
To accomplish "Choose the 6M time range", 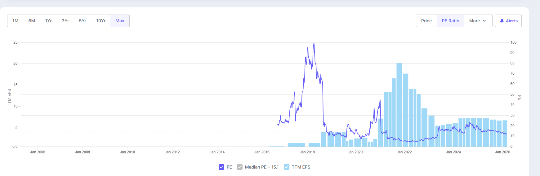I will [32, 21].
